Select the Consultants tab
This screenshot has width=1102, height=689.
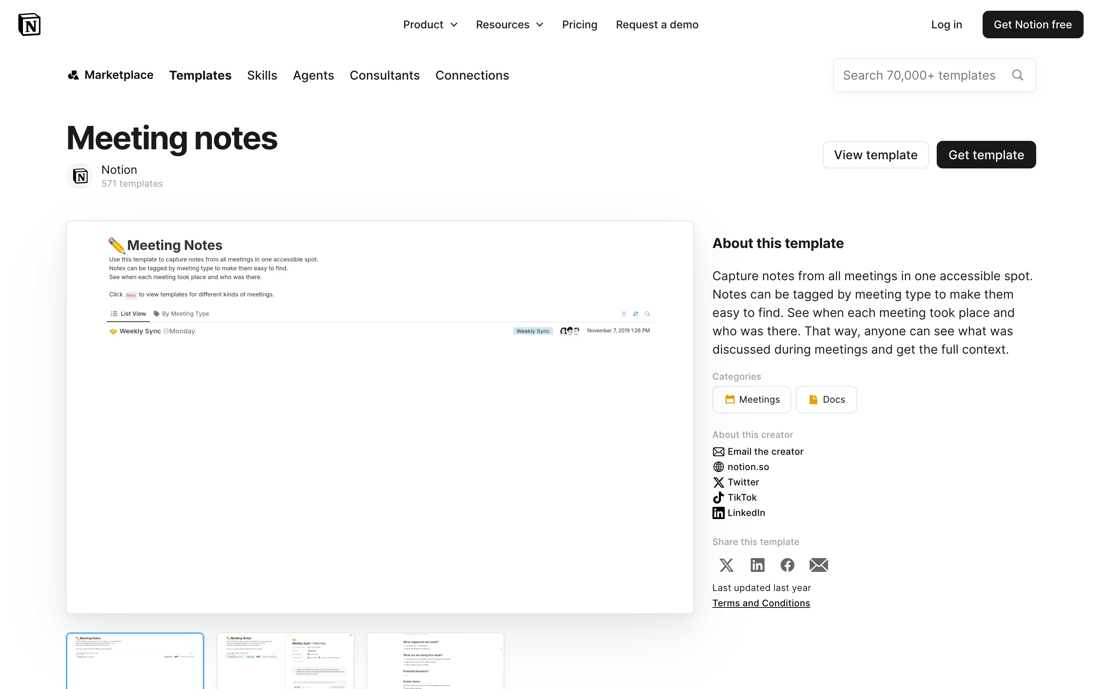(384, 75)
